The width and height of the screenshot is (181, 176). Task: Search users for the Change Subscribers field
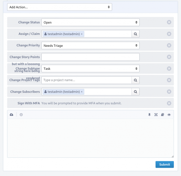(x=136, y=92)
